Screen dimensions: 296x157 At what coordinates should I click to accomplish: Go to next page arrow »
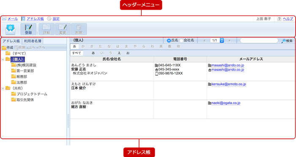point(229,41)
